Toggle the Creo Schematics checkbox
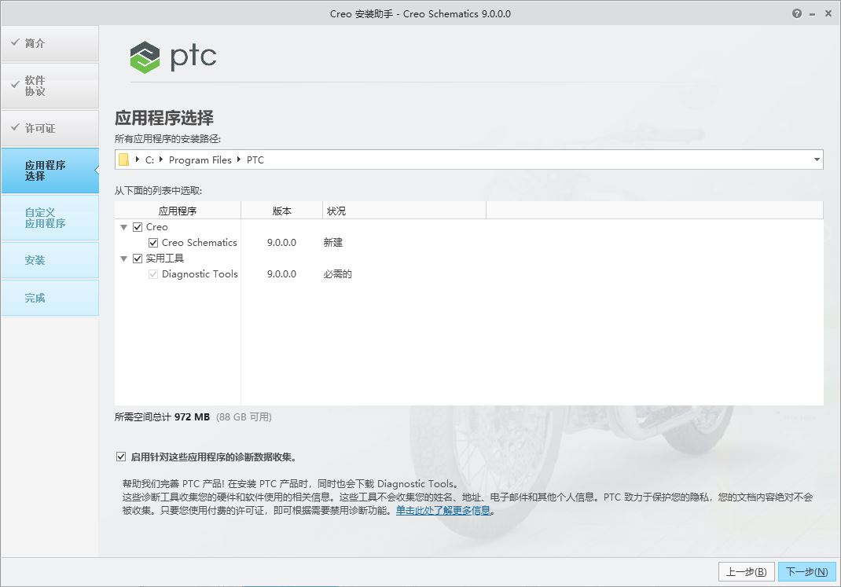The width and height of the screenshot is (841, 587). (x=152, y=243)
